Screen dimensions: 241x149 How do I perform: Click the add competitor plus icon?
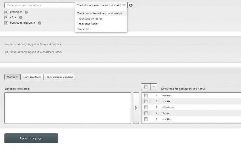tap(131, 5)
